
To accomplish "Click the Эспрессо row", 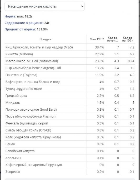I will pos(70,172).
